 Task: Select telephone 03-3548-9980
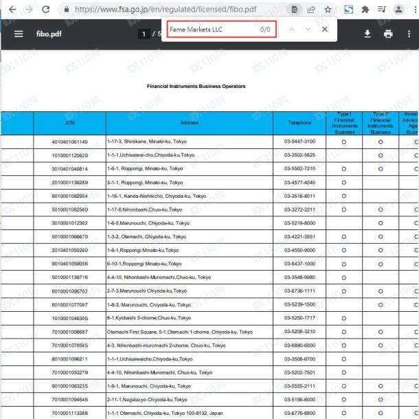[x=299, y=278]
